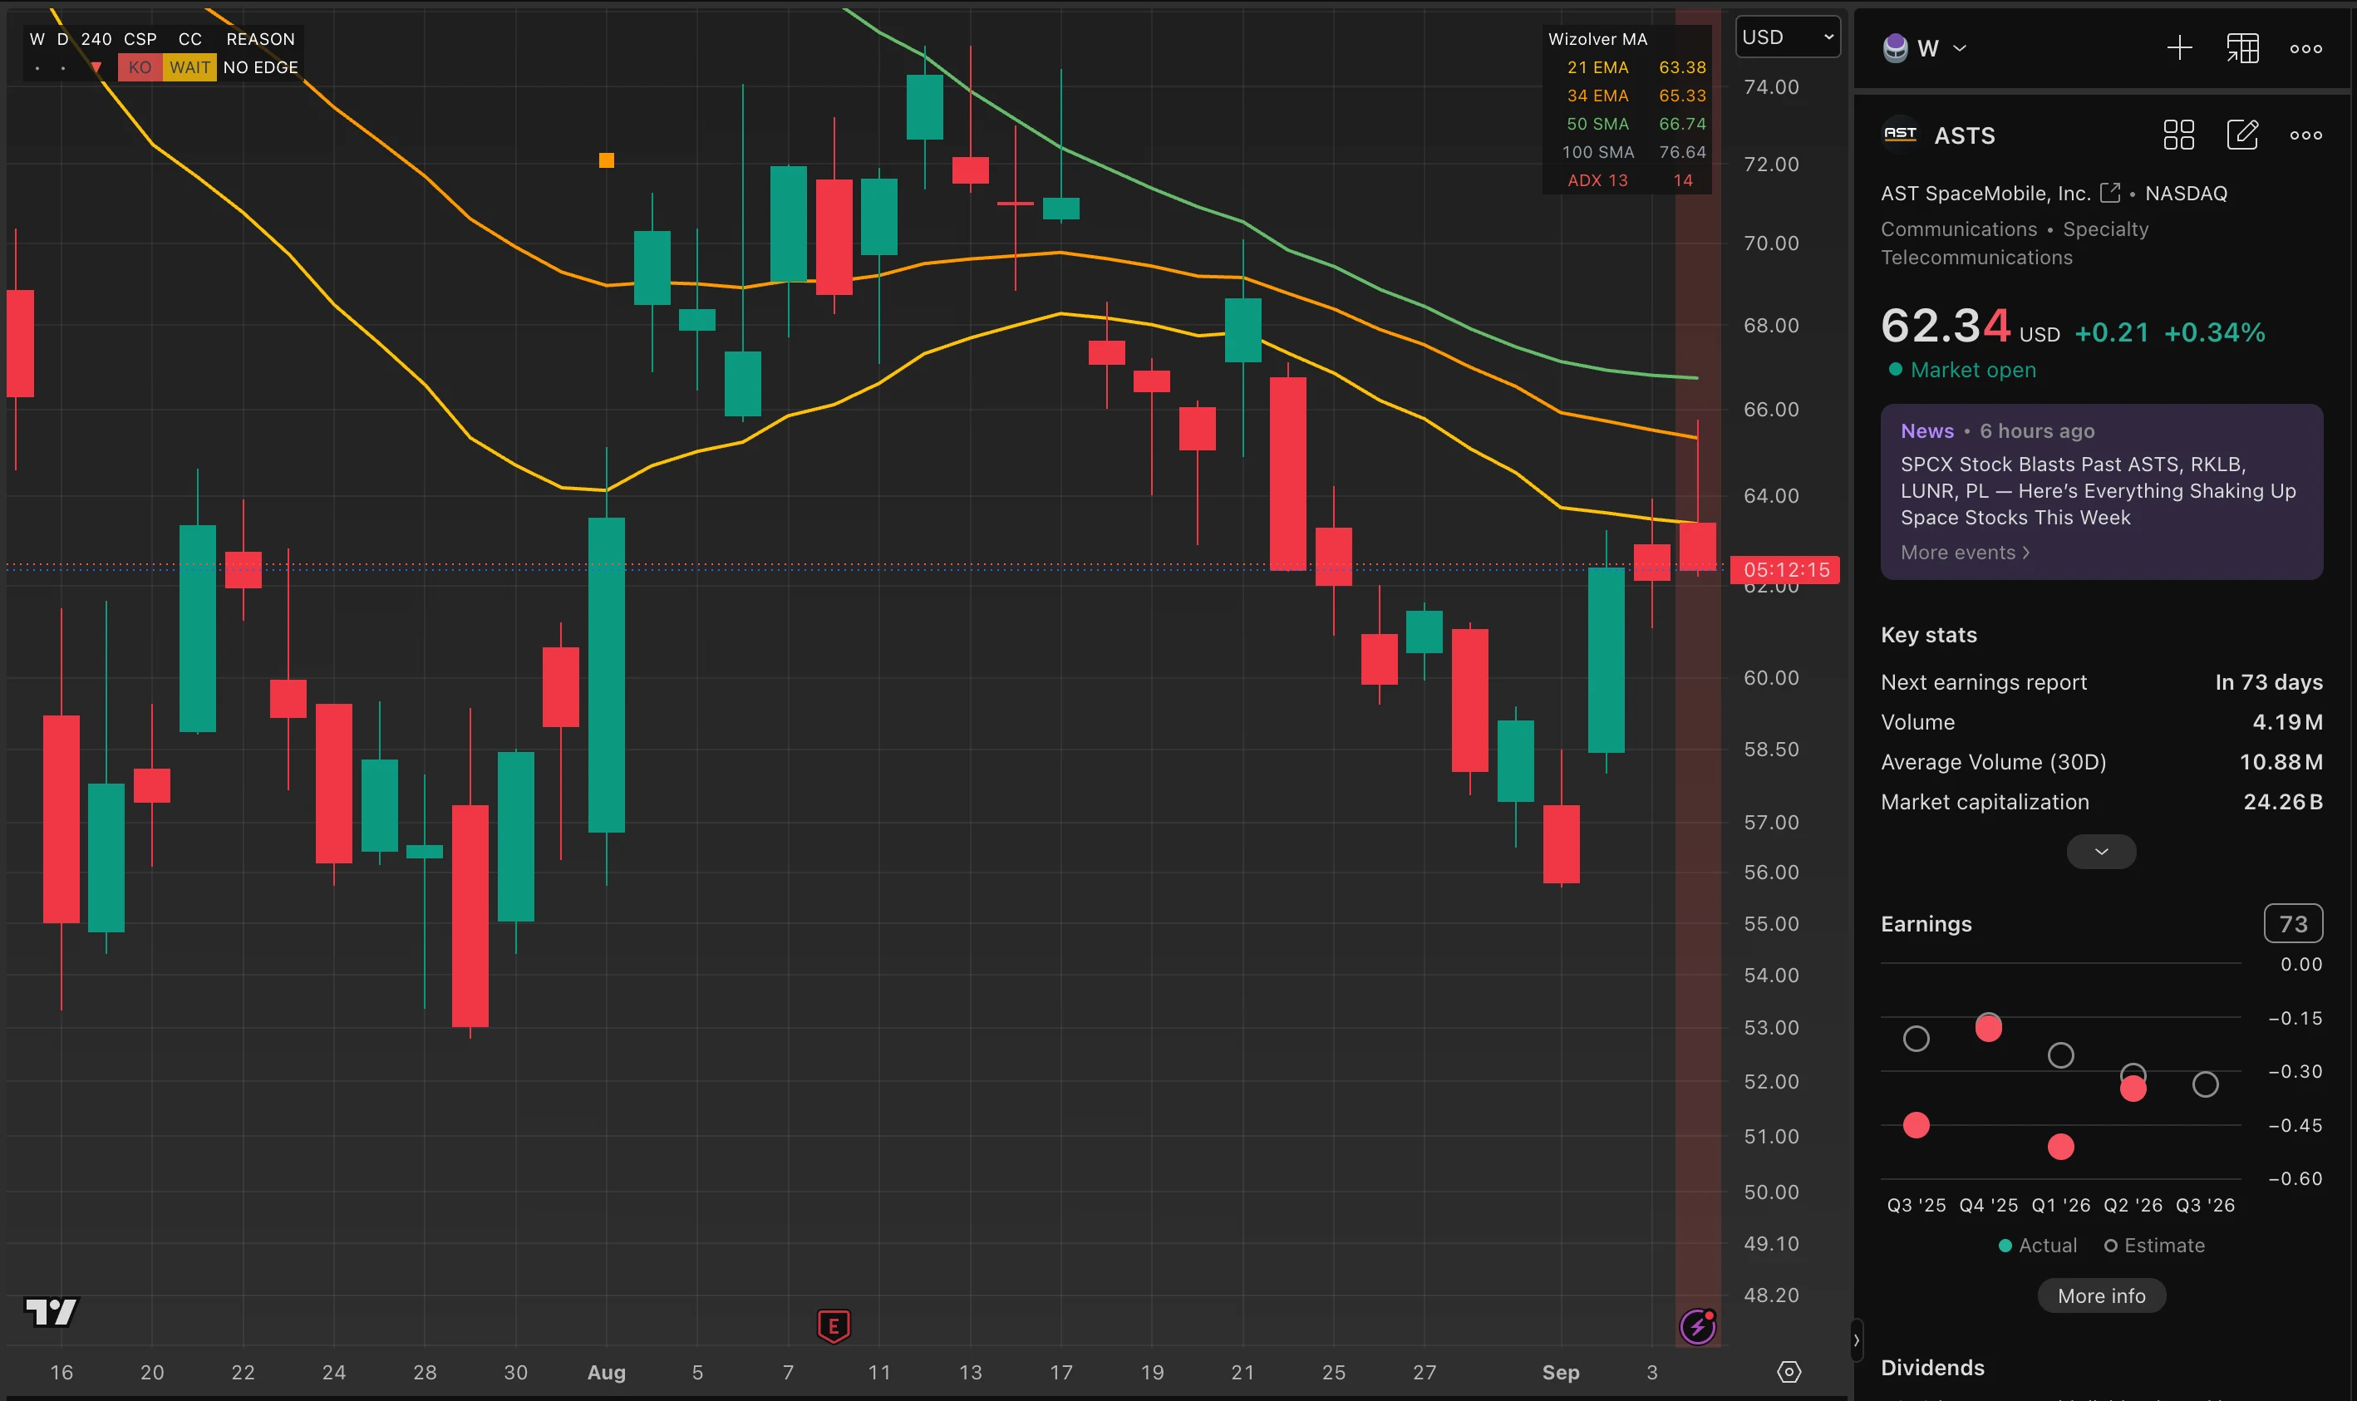Click the orange square marker on chart
Screen dimensions: 2357x1401
tap(606, 160)
